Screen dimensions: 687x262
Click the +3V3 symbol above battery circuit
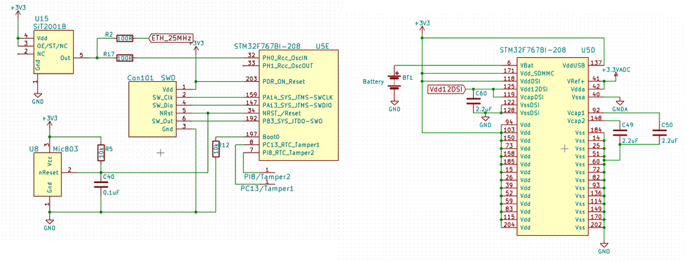tap(422, 25)
